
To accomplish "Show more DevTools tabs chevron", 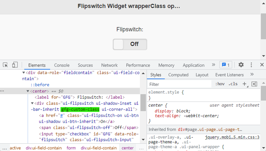I will [x=213, y=65].
